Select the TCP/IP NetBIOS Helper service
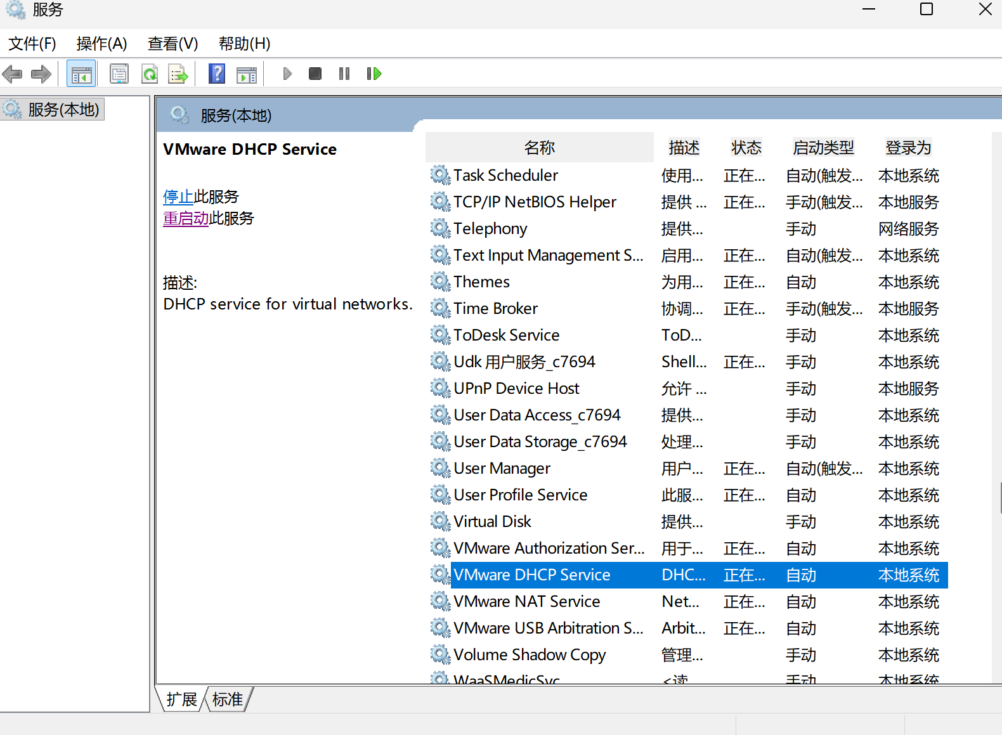The width and height of the screenshot is (1002, 735). coord(688,202)
